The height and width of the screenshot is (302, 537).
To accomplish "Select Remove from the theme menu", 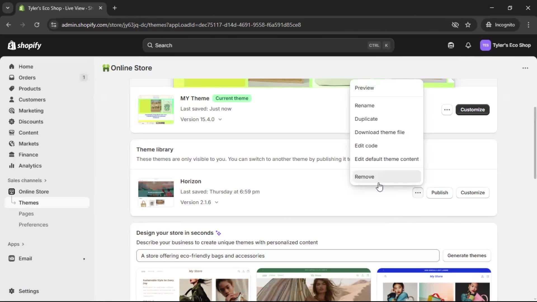I will (x=364, y=176).
